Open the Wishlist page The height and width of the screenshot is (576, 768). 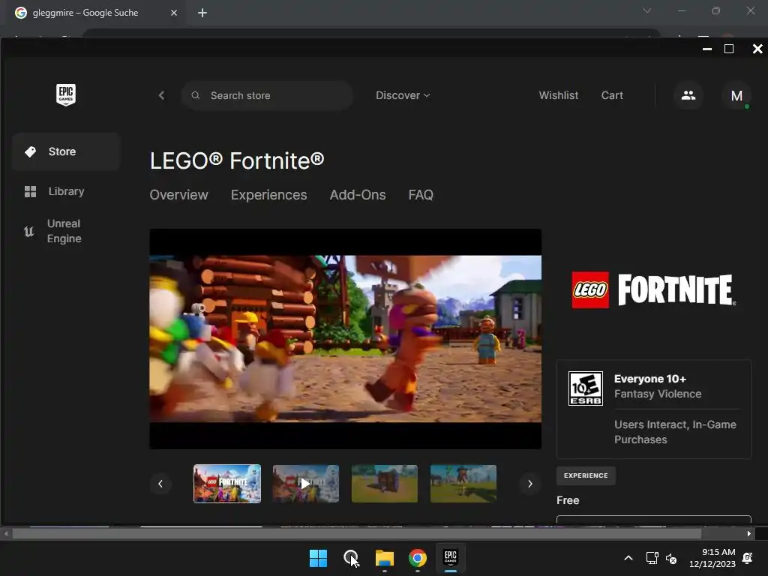[x=558, y=95]
